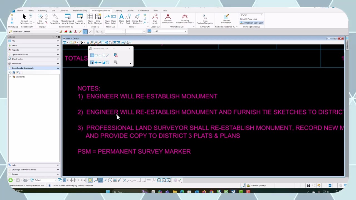Click the View Previous green arrow
The height and width of the screenshot is (200, 356).
point(11,180)
